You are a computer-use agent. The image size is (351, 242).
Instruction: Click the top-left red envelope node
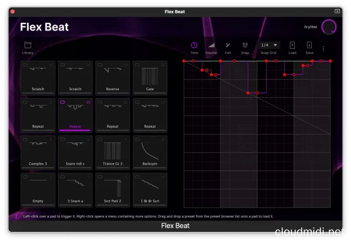[x=184, y=60]
